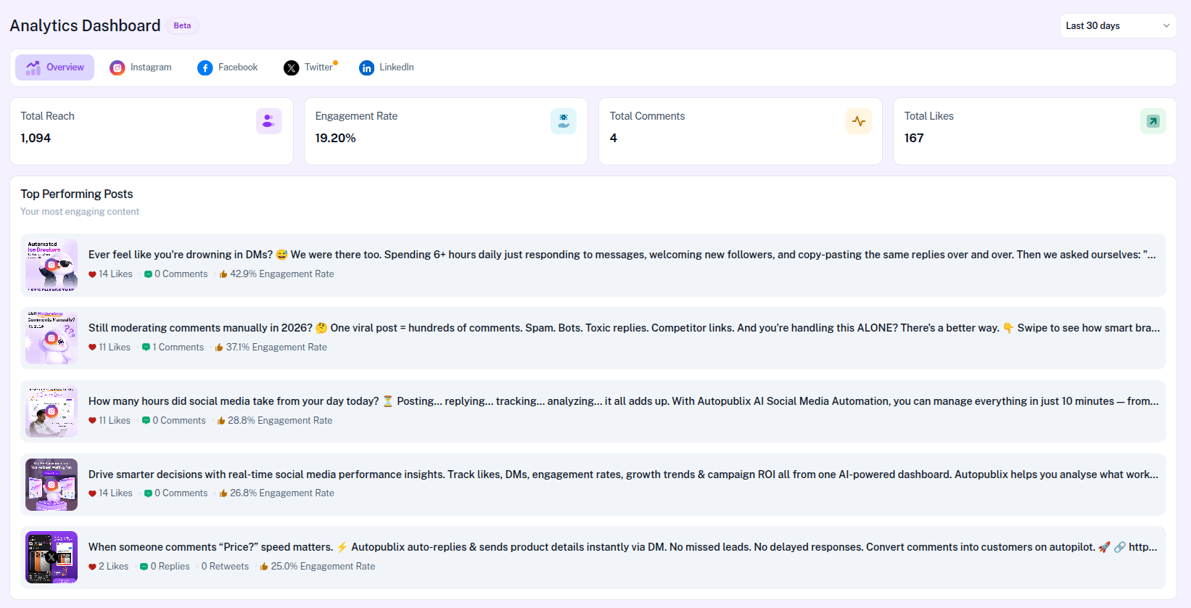Click heart icon beside 14 Likes, 42.9% post
The width and height of the screenshot is (1191, 608).
(92, 274)
